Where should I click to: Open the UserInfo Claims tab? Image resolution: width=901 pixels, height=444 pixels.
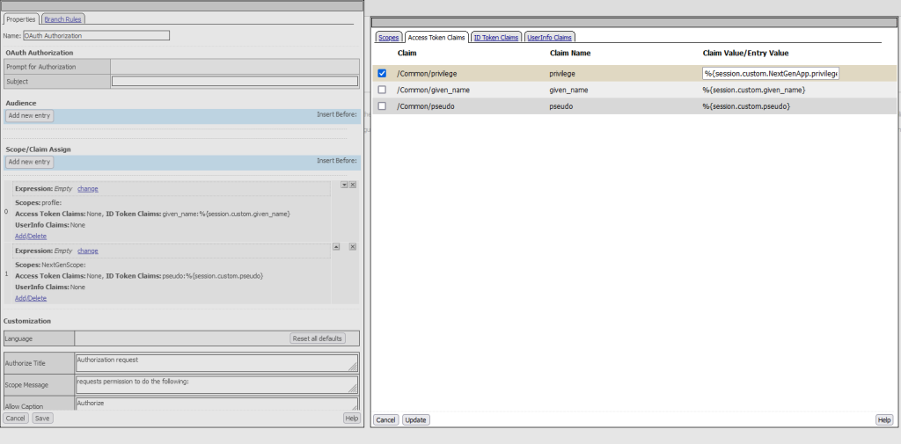(549, 38)
